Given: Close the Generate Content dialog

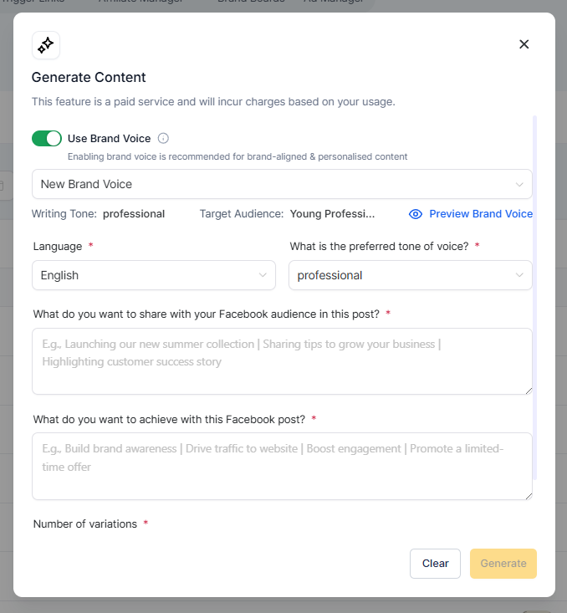Looking at the screenshot, I should (x=524, y=44).
